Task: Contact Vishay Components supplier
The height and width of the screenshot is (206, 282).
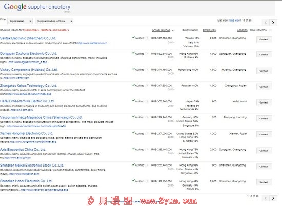Action: [264, 71]
